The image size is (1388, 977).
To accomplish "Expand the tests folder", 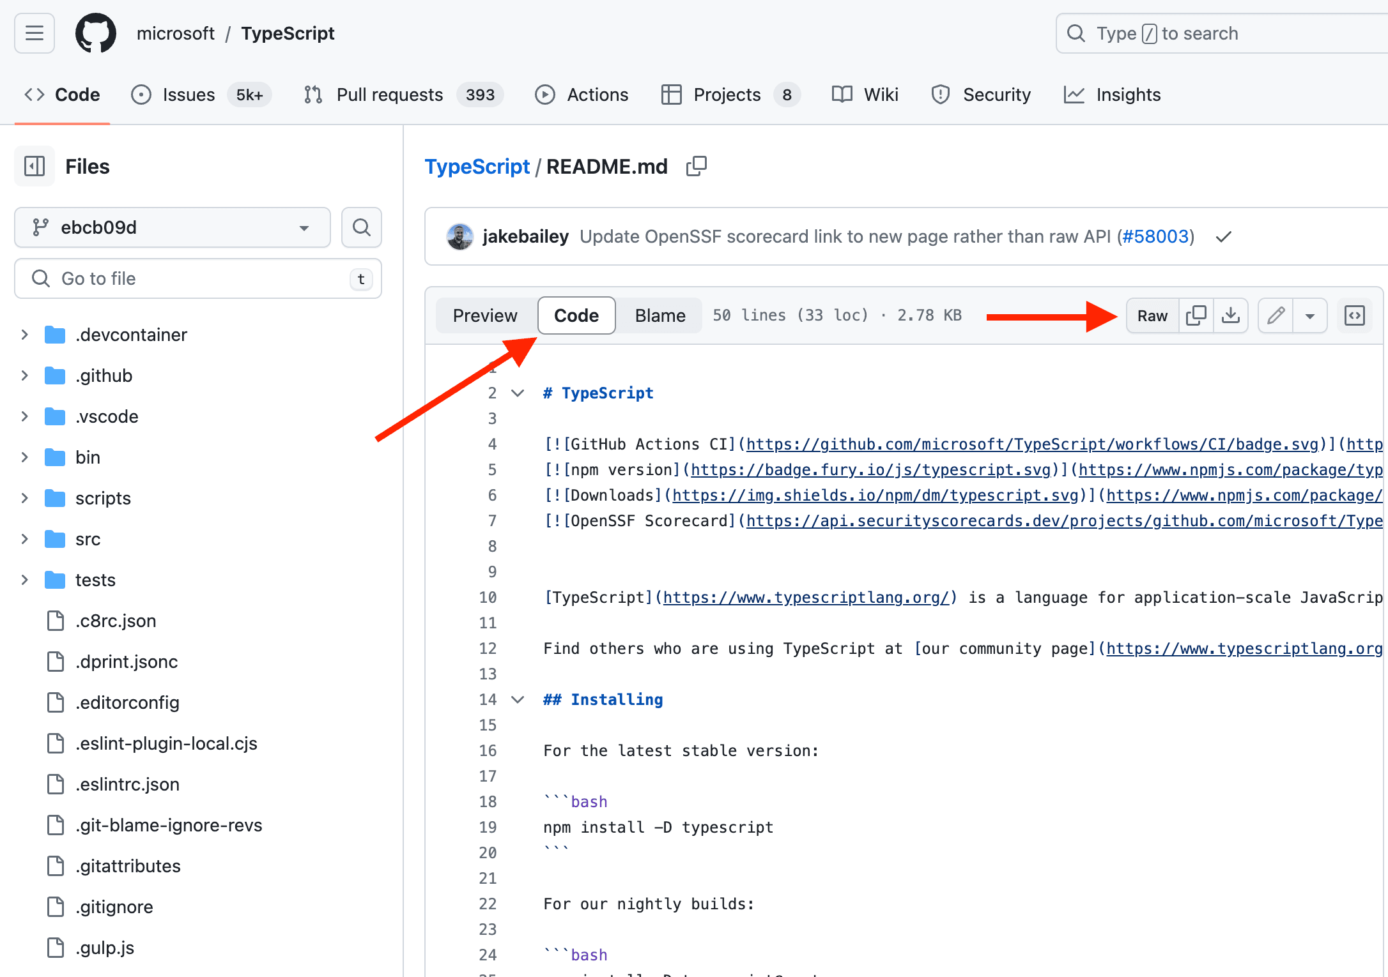I will coord(24,580).
